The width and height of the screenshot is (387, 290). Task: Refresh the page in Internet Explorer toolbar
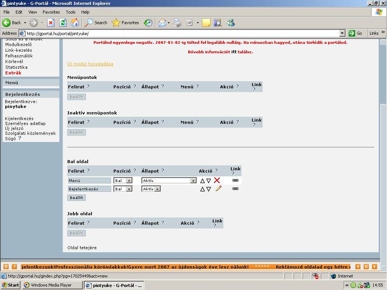click(x=63, y=23)
